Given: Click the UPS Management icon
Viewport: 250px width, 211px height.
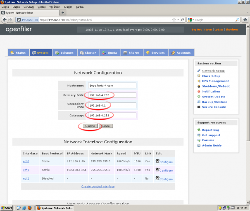Looking at the screenshot, I should 199,81.
